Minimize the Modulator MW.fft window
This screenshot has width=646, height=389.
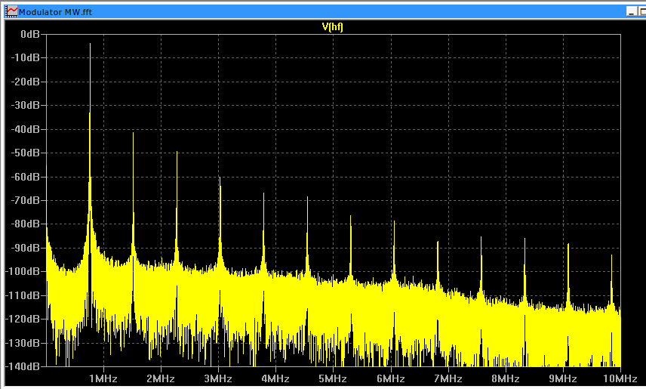click(x=631, y=12)
